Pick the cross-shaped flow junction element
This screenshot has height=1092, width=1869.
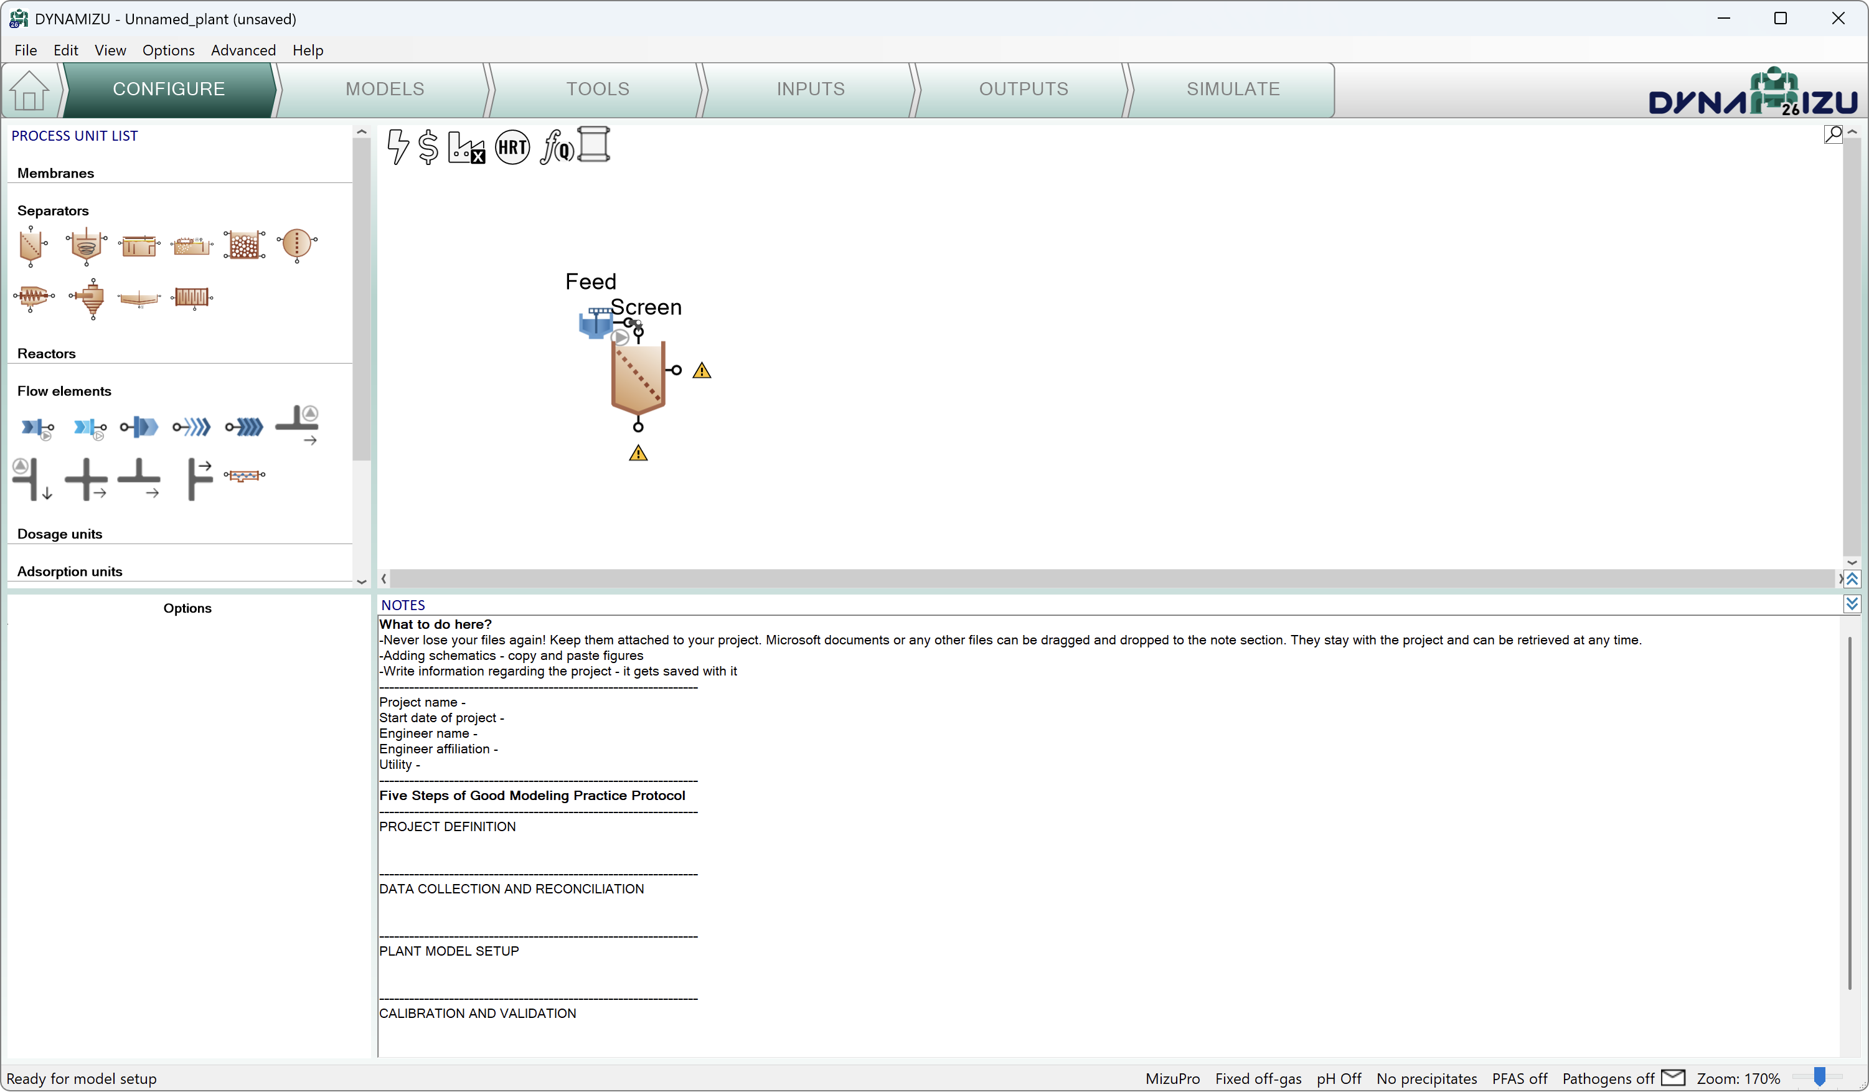tap(85, 479)
